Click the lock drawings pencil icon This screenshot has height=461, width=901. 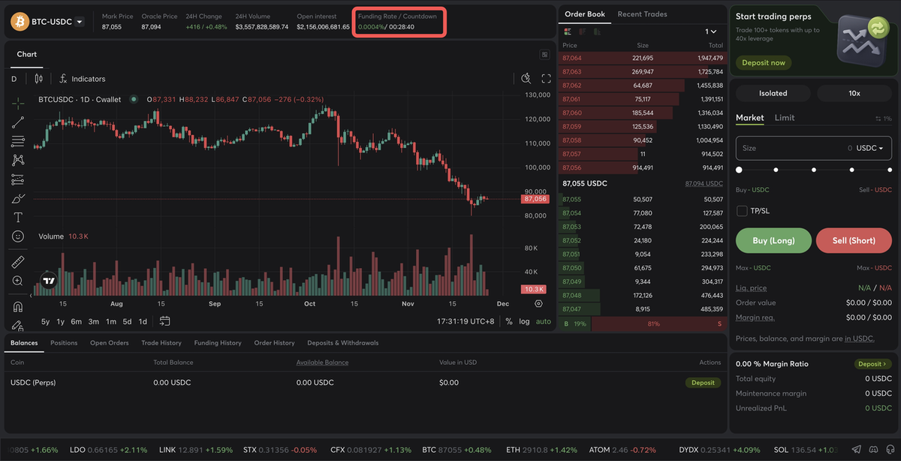coord(18,325)
